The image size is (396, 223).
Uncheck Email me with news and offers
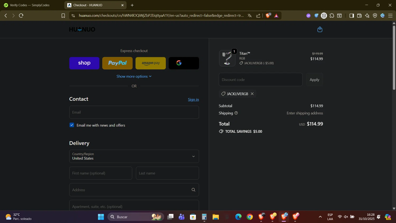click(72, 125)
